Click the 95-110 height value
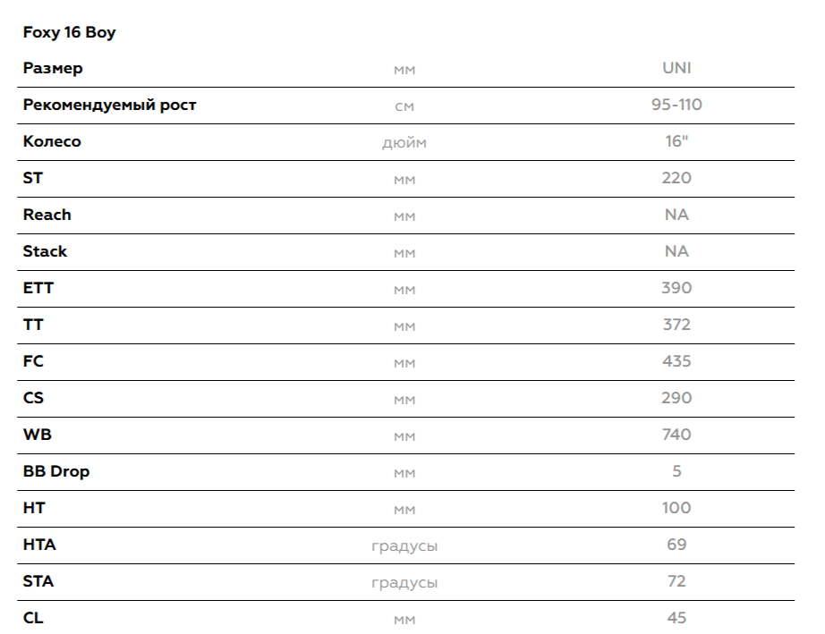Viewport: 825px width, 634px height. point(676,106)
